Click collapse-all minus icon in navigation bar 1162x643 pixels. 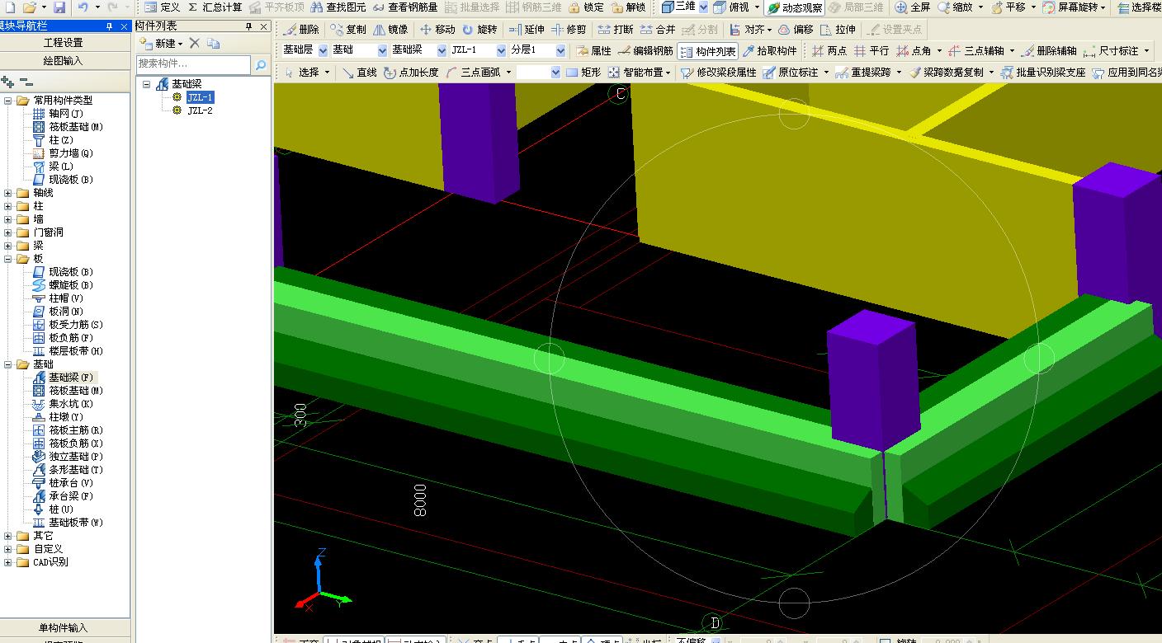click(26, 82)
